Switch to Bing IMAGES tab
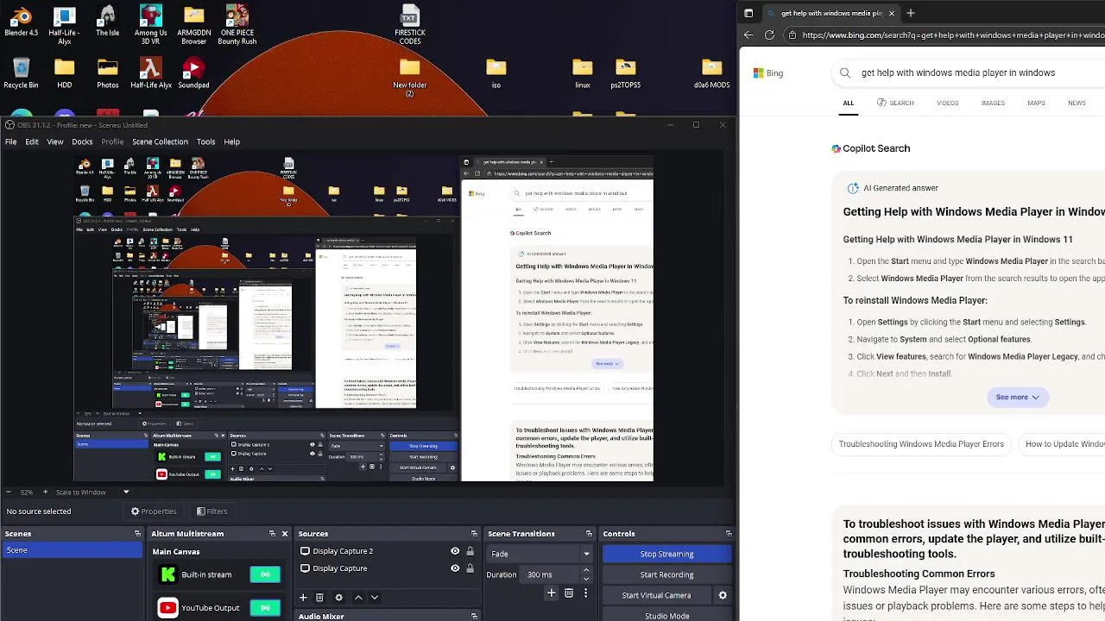The height and width of the screenshot is (621, 1105). coord(993,103)
